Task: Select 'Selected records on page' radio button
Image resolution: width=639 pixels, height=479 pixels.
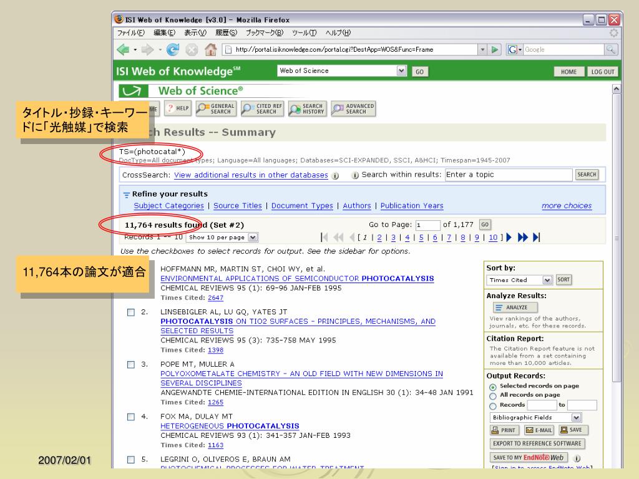Action: [x=493, y=387]
